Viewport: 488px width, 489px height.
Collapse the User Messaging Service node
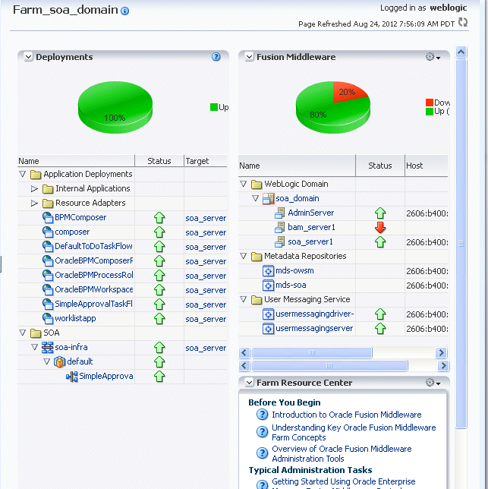(244, 299)
